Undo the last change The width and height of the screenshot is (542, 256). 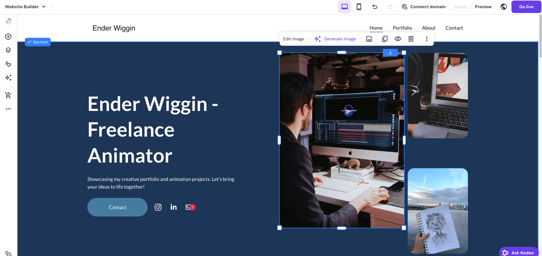coord(375,7)
